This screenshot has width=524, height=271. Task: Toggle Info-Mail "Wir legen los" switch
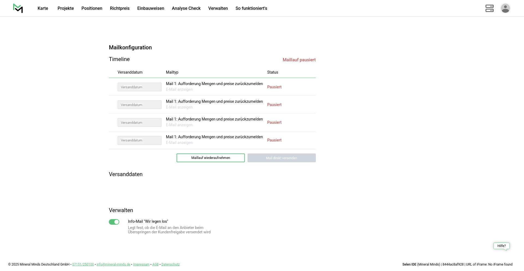point(114,222)
